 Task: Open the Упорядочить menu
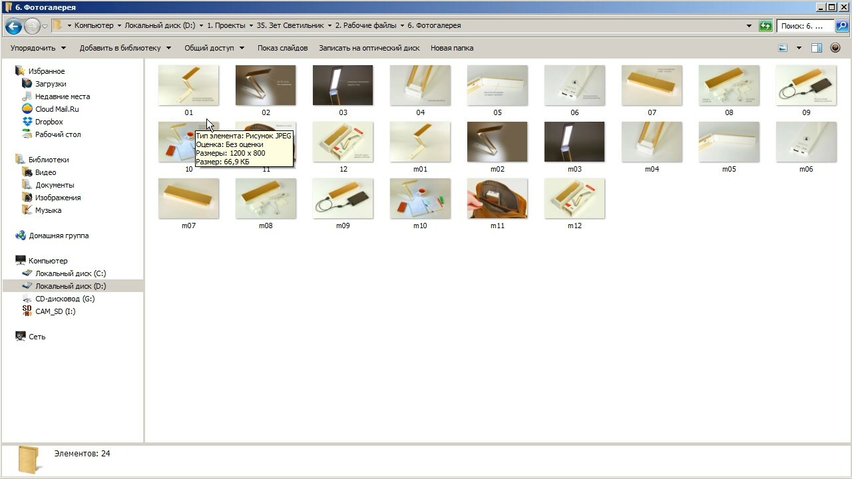click(x=38, y=48)
